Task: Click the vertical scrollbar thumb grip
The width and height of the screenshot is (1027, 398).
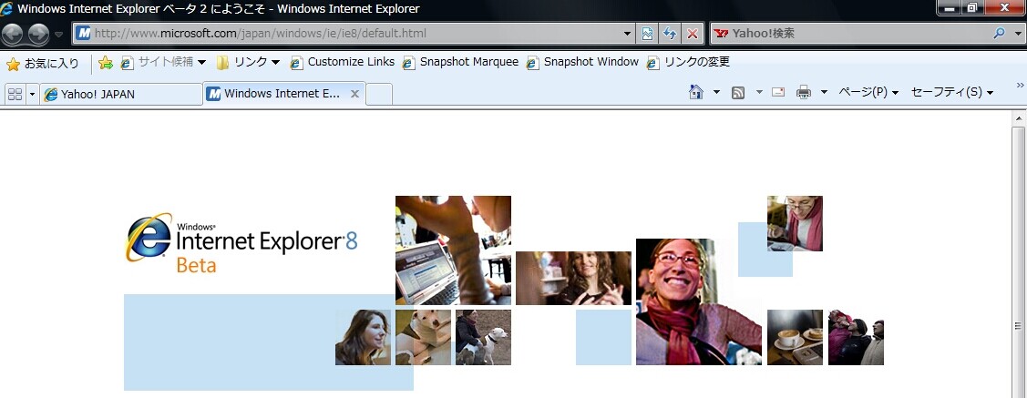Action: (1019, 325)
